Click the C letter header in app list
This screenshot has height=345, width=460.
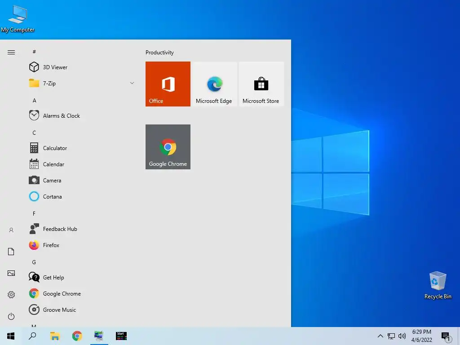click(x=34, y=133)
